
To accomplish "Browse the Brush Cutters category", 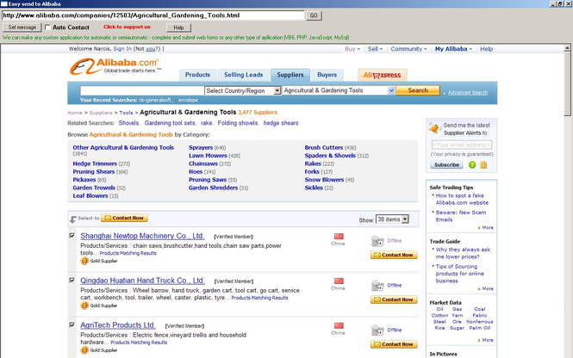I will point(324,148).
